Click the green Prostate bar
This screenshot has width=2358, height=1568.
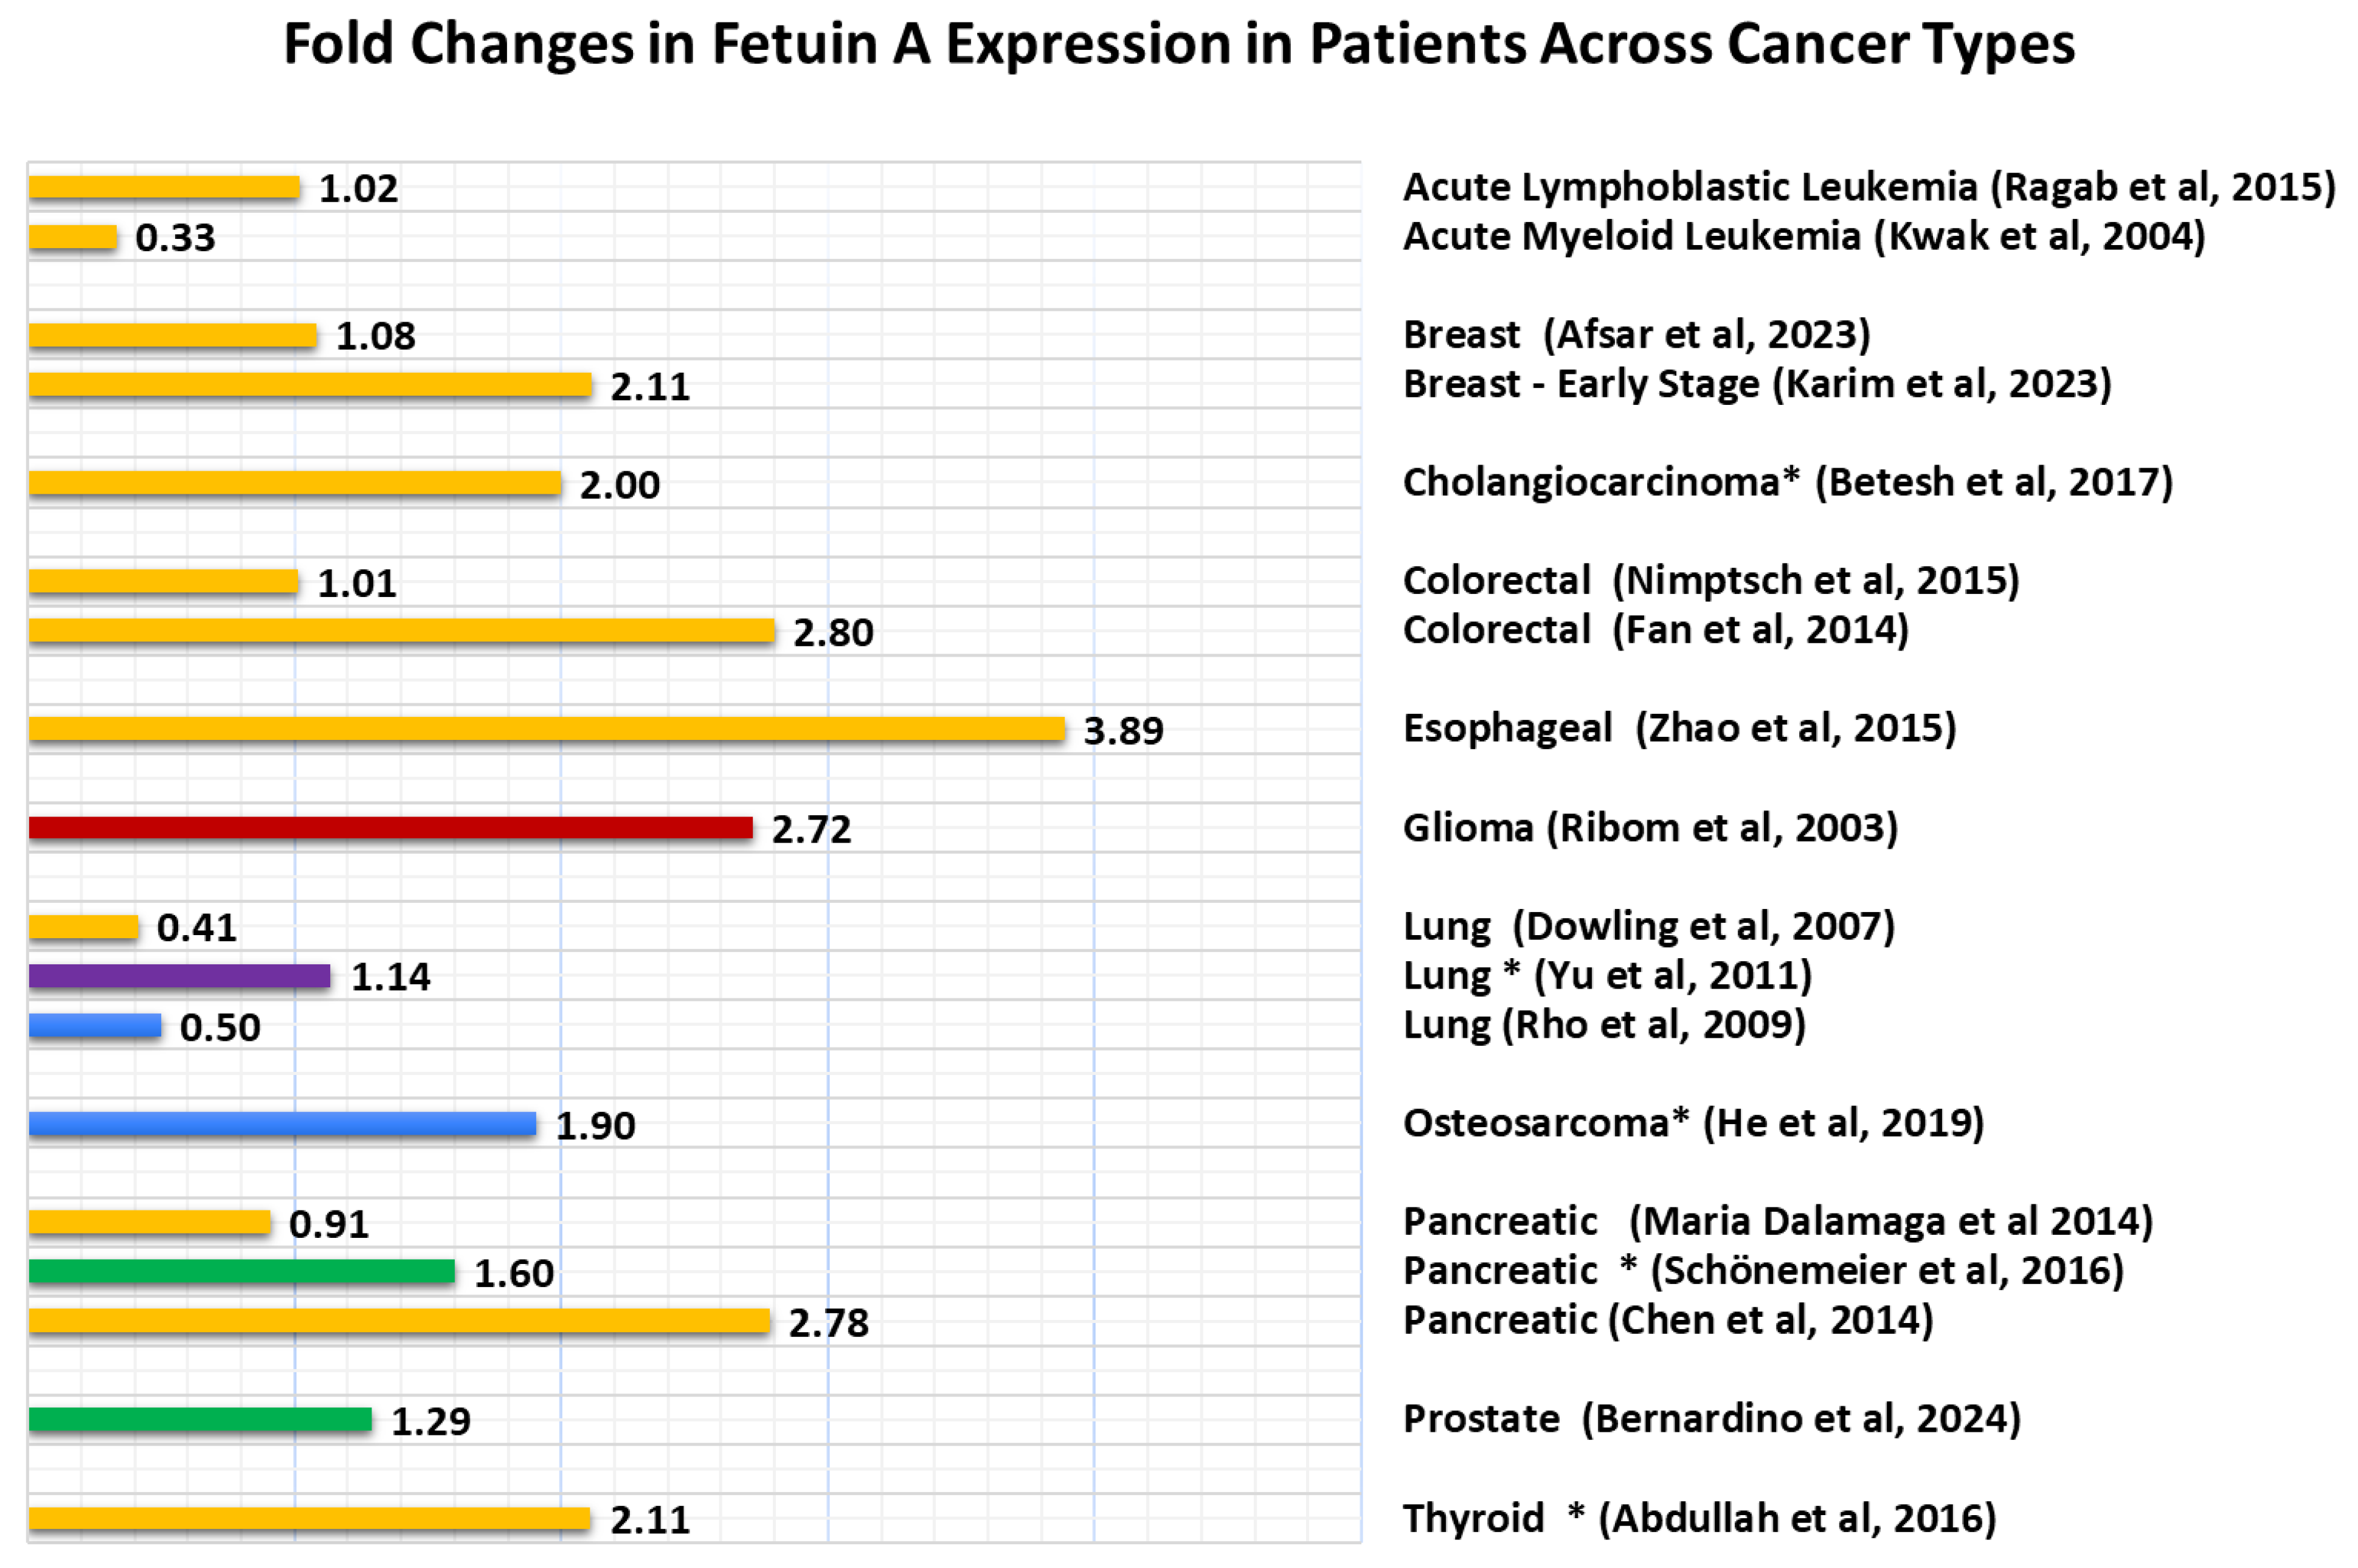click(x=200, y=1419)
